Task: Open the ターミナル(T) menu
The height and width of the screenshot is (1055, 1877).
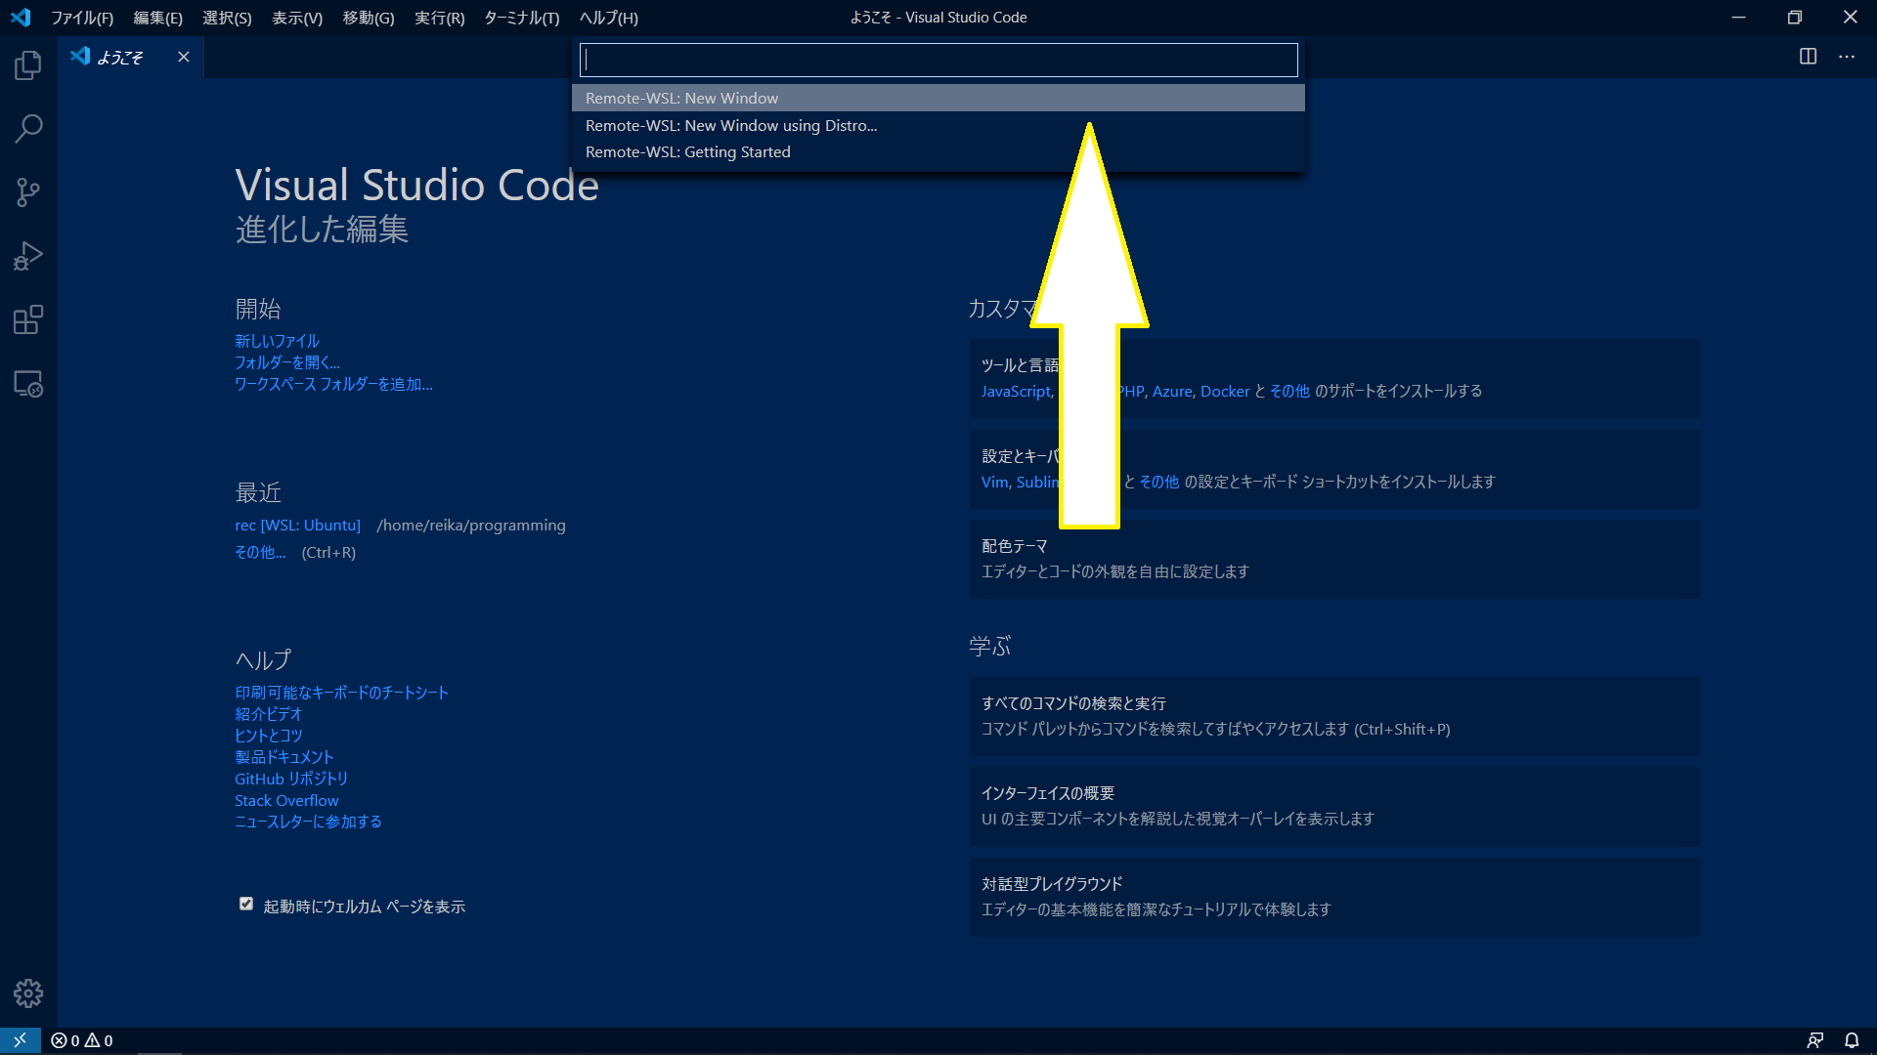Action: point(519,18)
